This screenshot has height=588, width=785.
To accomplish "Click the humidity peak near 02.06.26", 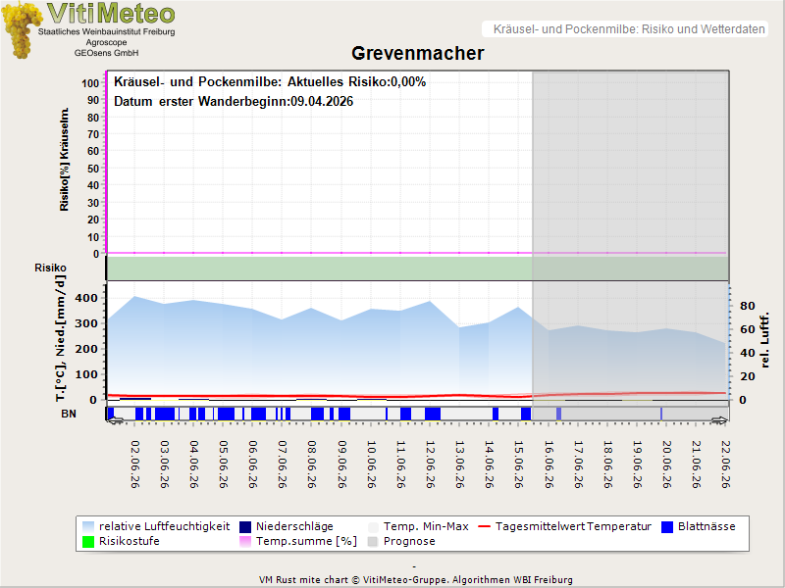I will [134, 297].
